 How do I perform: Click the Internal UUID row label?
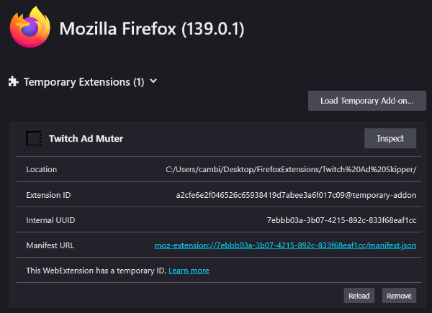click(50, 220)
